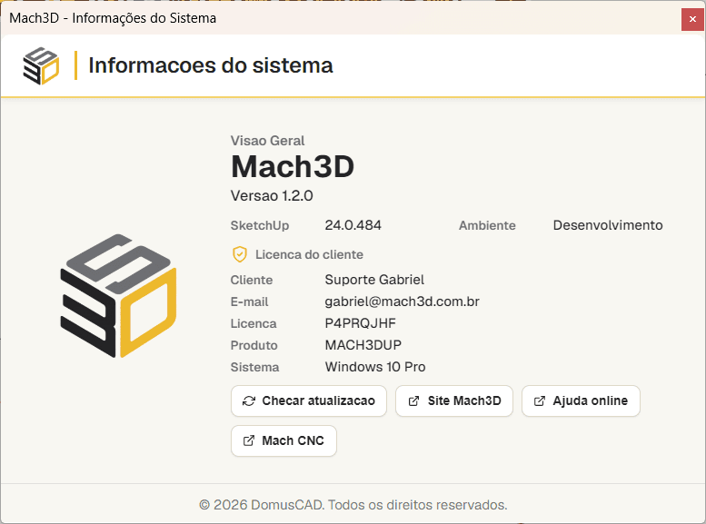Click the Versao 1.2.0 text
The width and height of the screenshot is (706, 524).
click(272, 196)
